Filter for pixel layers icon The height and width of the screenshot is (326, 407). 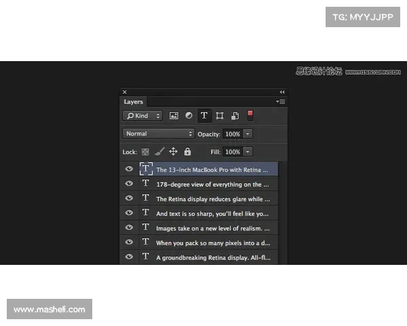(x=174, y=115)
